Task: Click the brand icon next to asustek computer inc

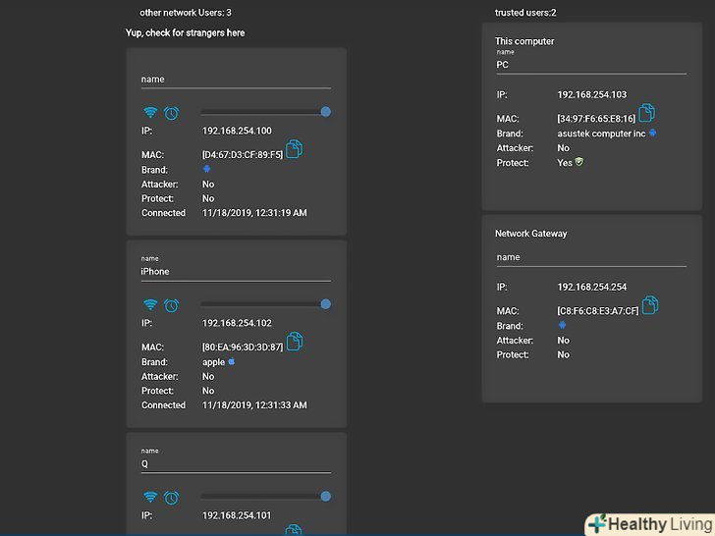Action: (x=652, y=133)
